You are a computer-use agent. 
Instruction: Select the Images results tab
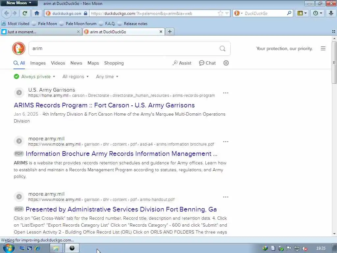38,63
